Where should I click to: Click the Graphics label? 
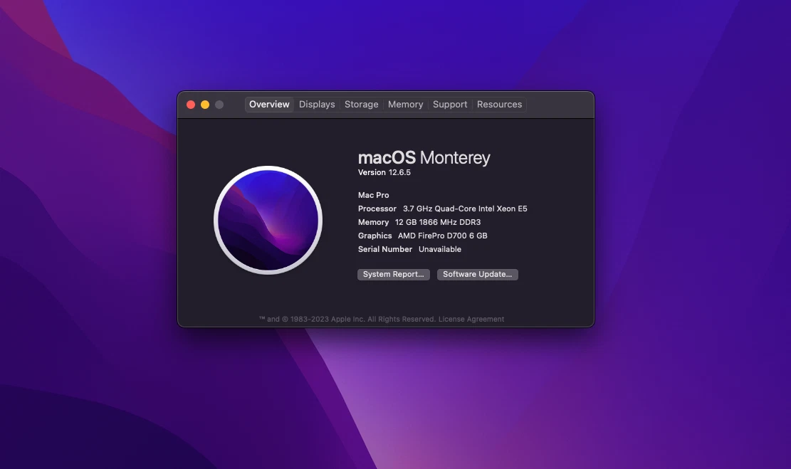click(x=374, y=236)
